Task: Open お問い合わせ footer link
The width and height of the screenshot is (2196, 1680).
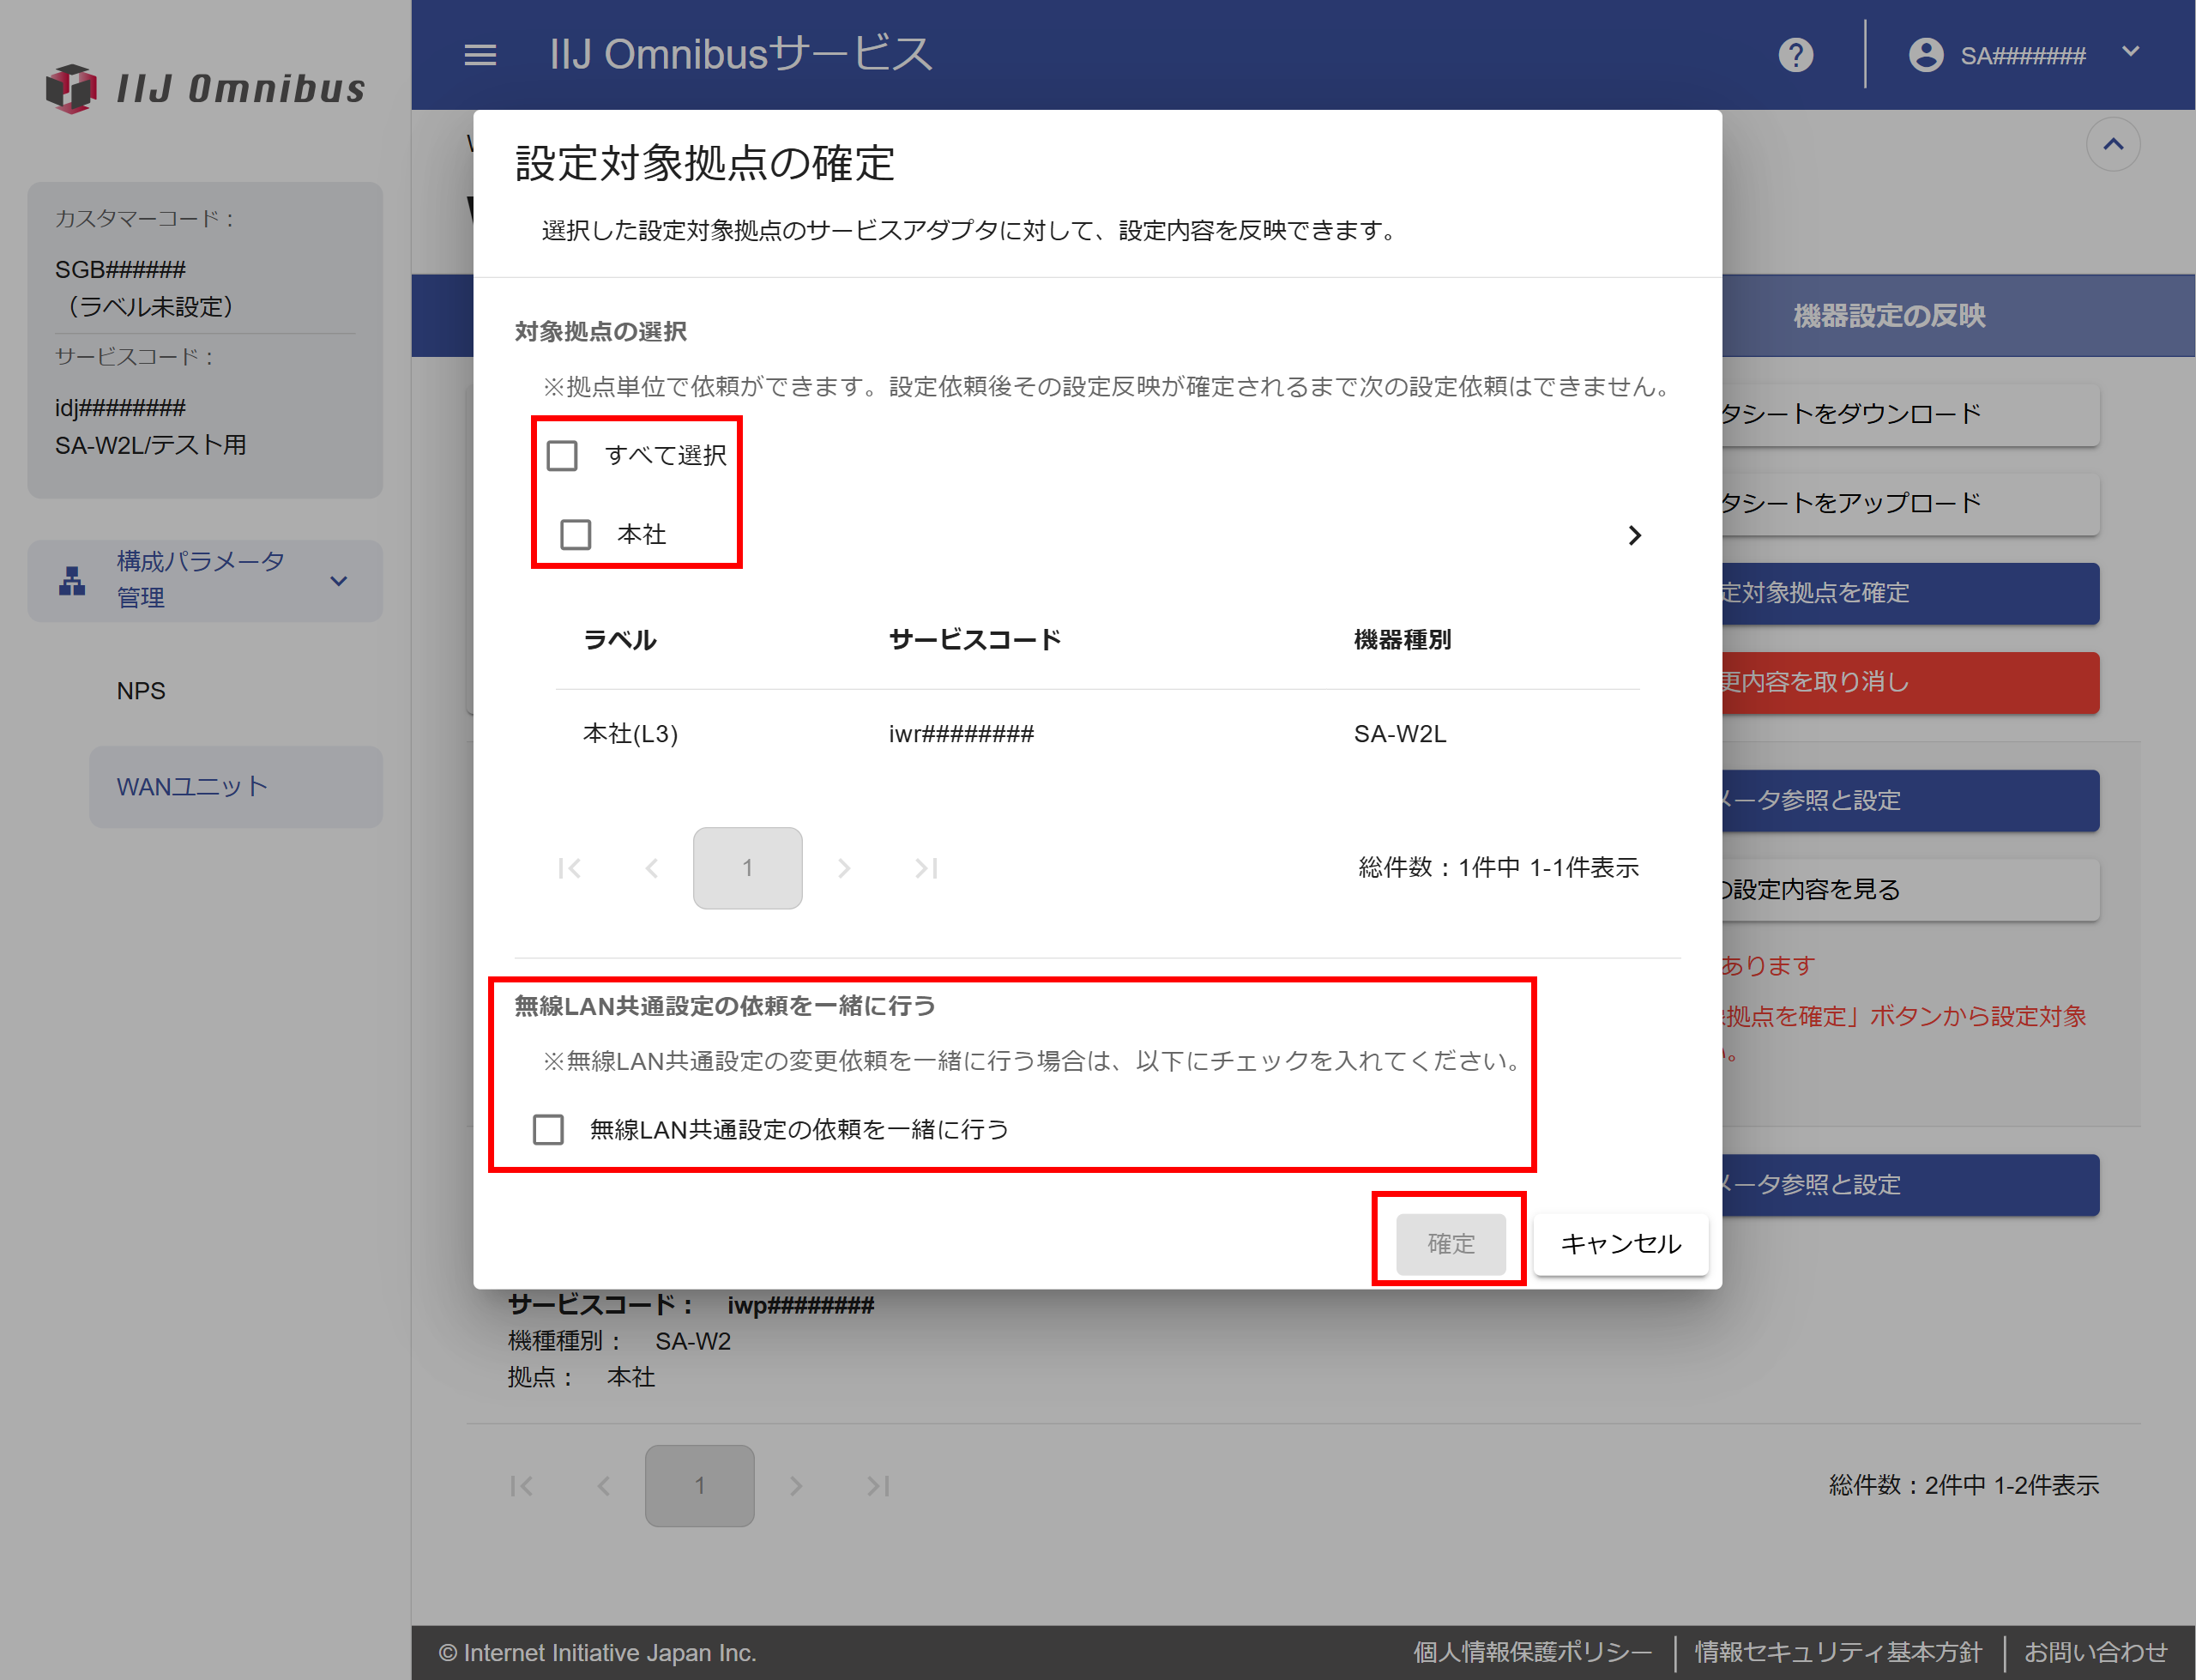Action: point(2095,1652)
